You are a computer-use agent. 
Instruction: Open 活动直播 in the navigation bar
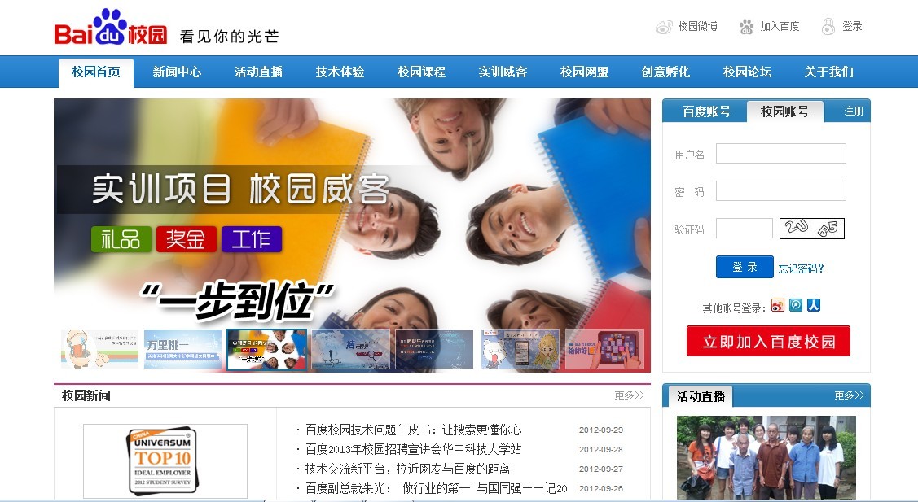coord(258,72)
